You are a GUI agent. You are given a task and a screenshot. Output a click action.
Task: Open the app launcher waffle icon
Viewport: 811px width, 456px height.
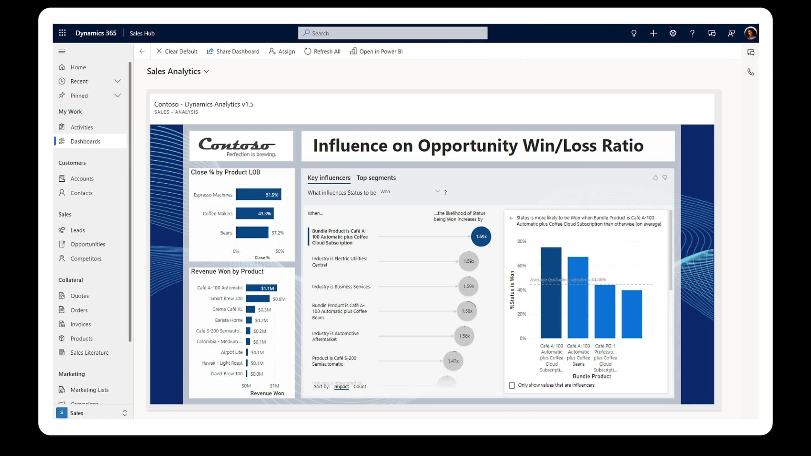tap(62, 33)
